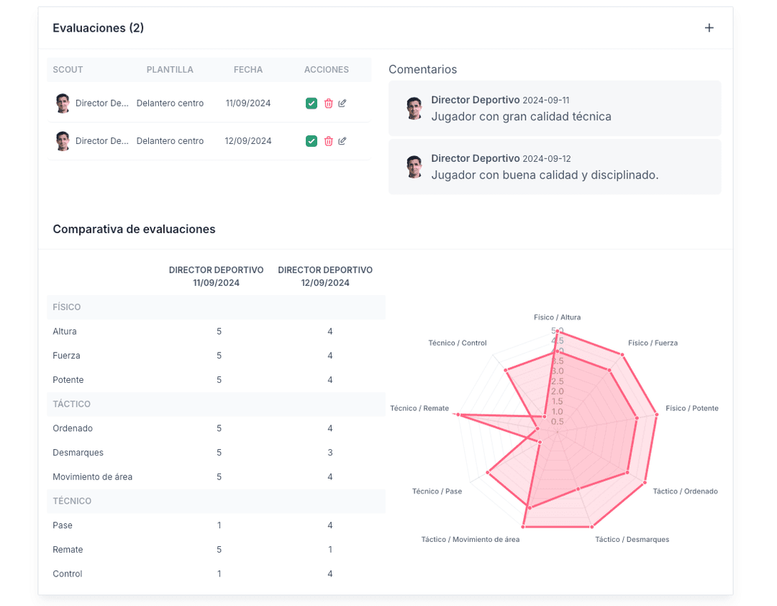Click the Técnico / Remate label on the chart

[x=419, y=408]
